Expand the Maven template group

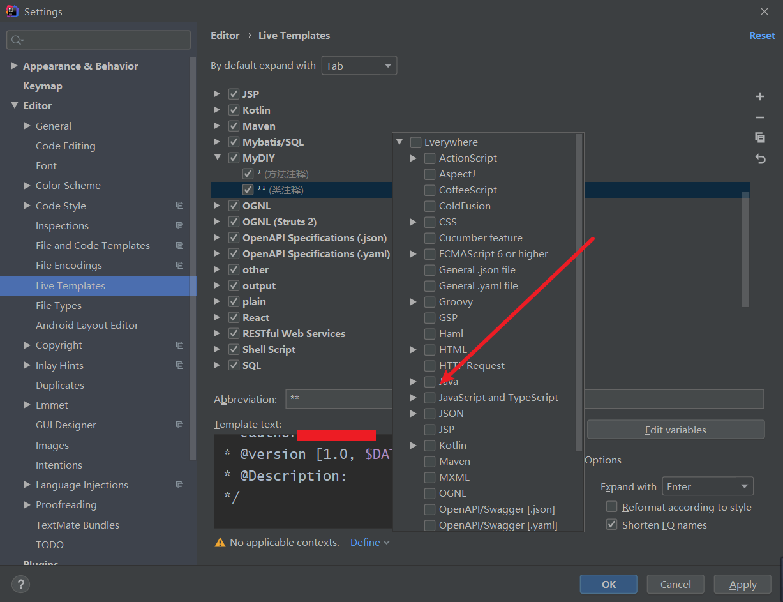click(x=218, y=126)
